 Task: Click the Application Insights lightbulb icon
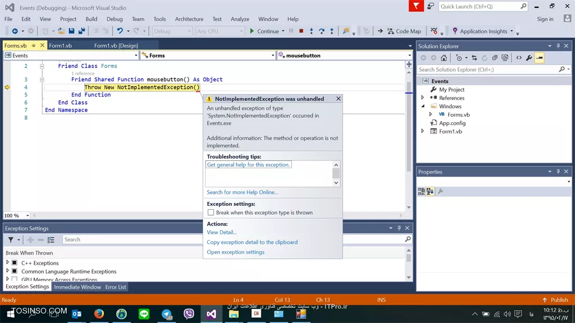tap(455, 31)
